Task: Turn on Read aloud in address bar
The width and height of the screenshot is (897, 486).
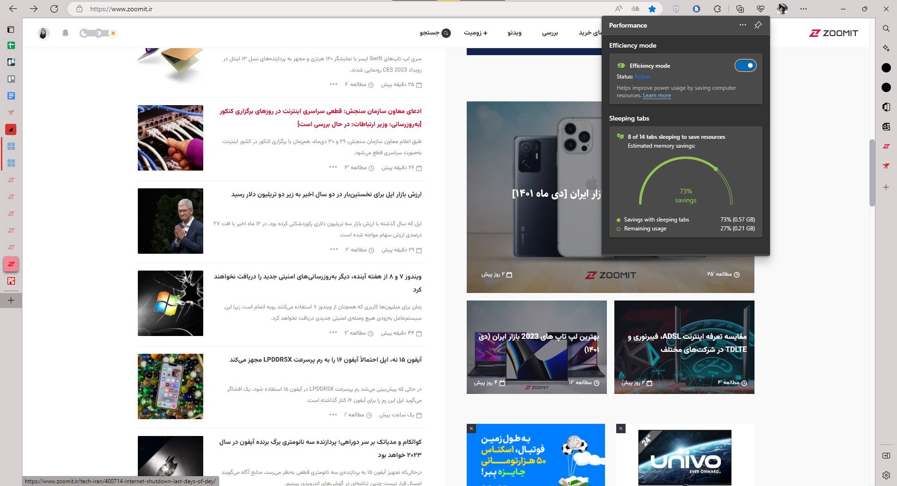Action: point(619,9)
